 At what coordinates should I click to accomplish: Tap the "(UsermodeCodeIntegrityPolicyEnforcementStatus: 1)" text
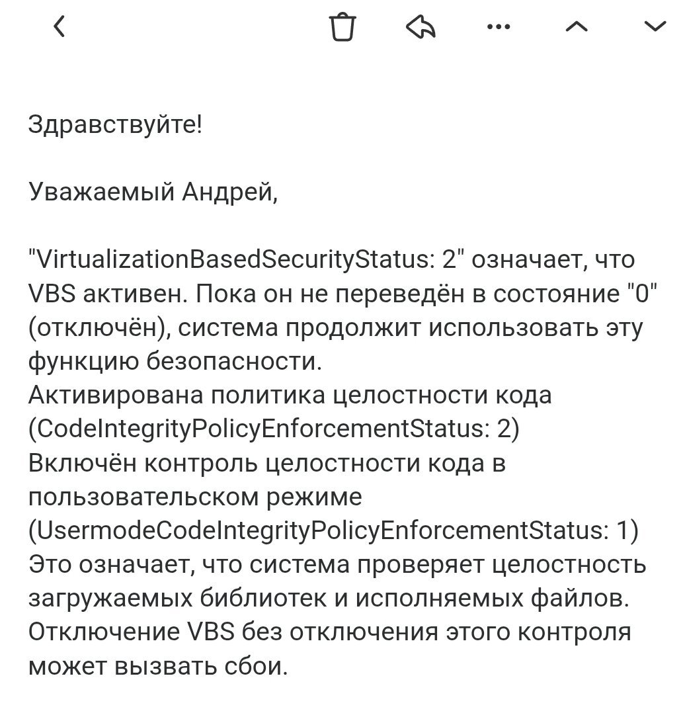coord(334,531)
